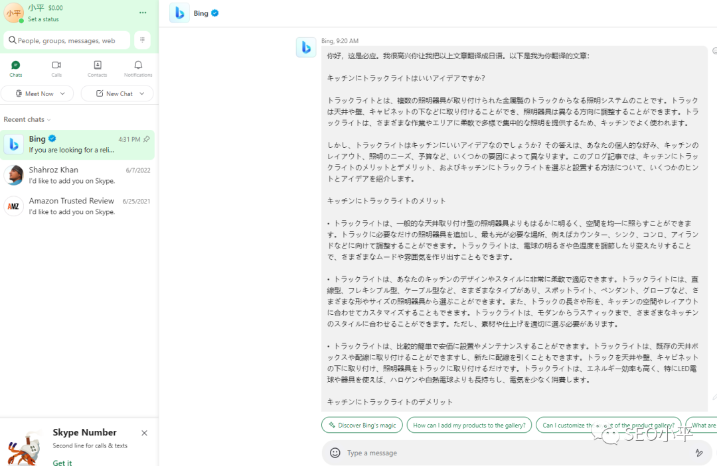Focus the Type a message field
The image size is (717, 466).
click(517, 453)
